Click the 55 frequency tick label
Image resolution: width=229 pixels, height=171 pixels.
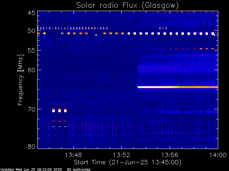(x=31, y=51)
